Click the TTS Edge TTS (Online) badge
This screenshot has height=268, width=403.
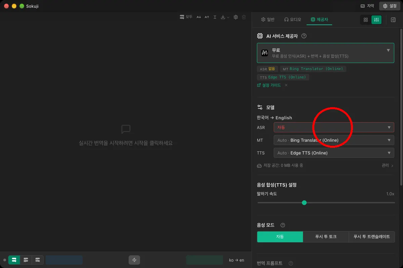tap(283, 77)
